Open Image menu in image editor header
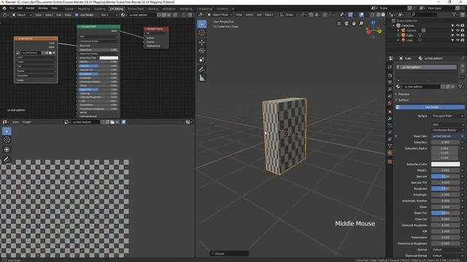 pos(26,122)
